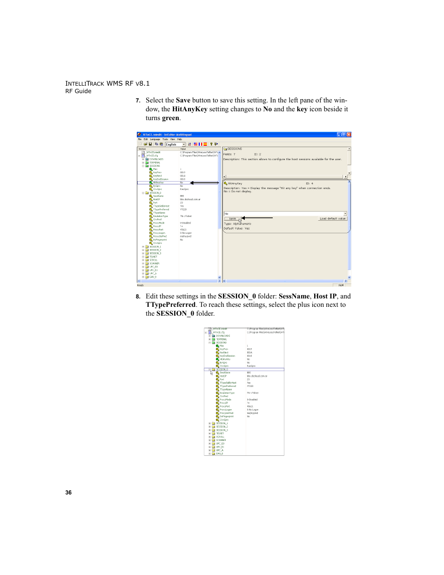Open the Help menu in IniEditor
The image size is (444, 575).
tap(180, 139)
